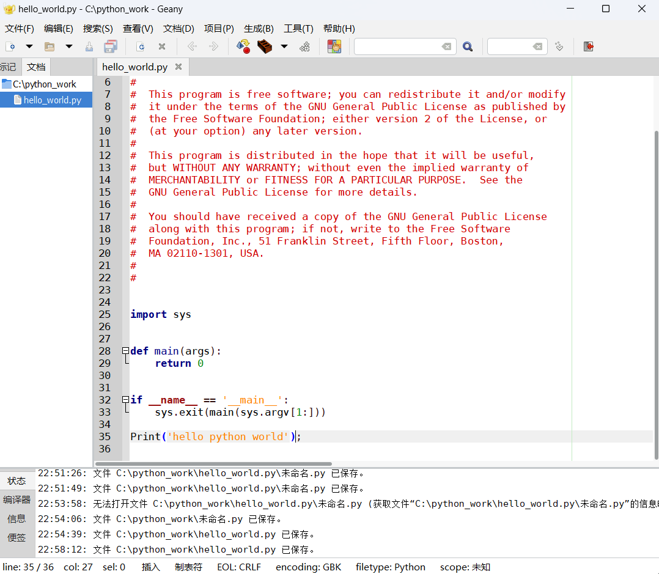Switch to the 编译器 message tab
This screenshot has height=574, width=659.
17,499
